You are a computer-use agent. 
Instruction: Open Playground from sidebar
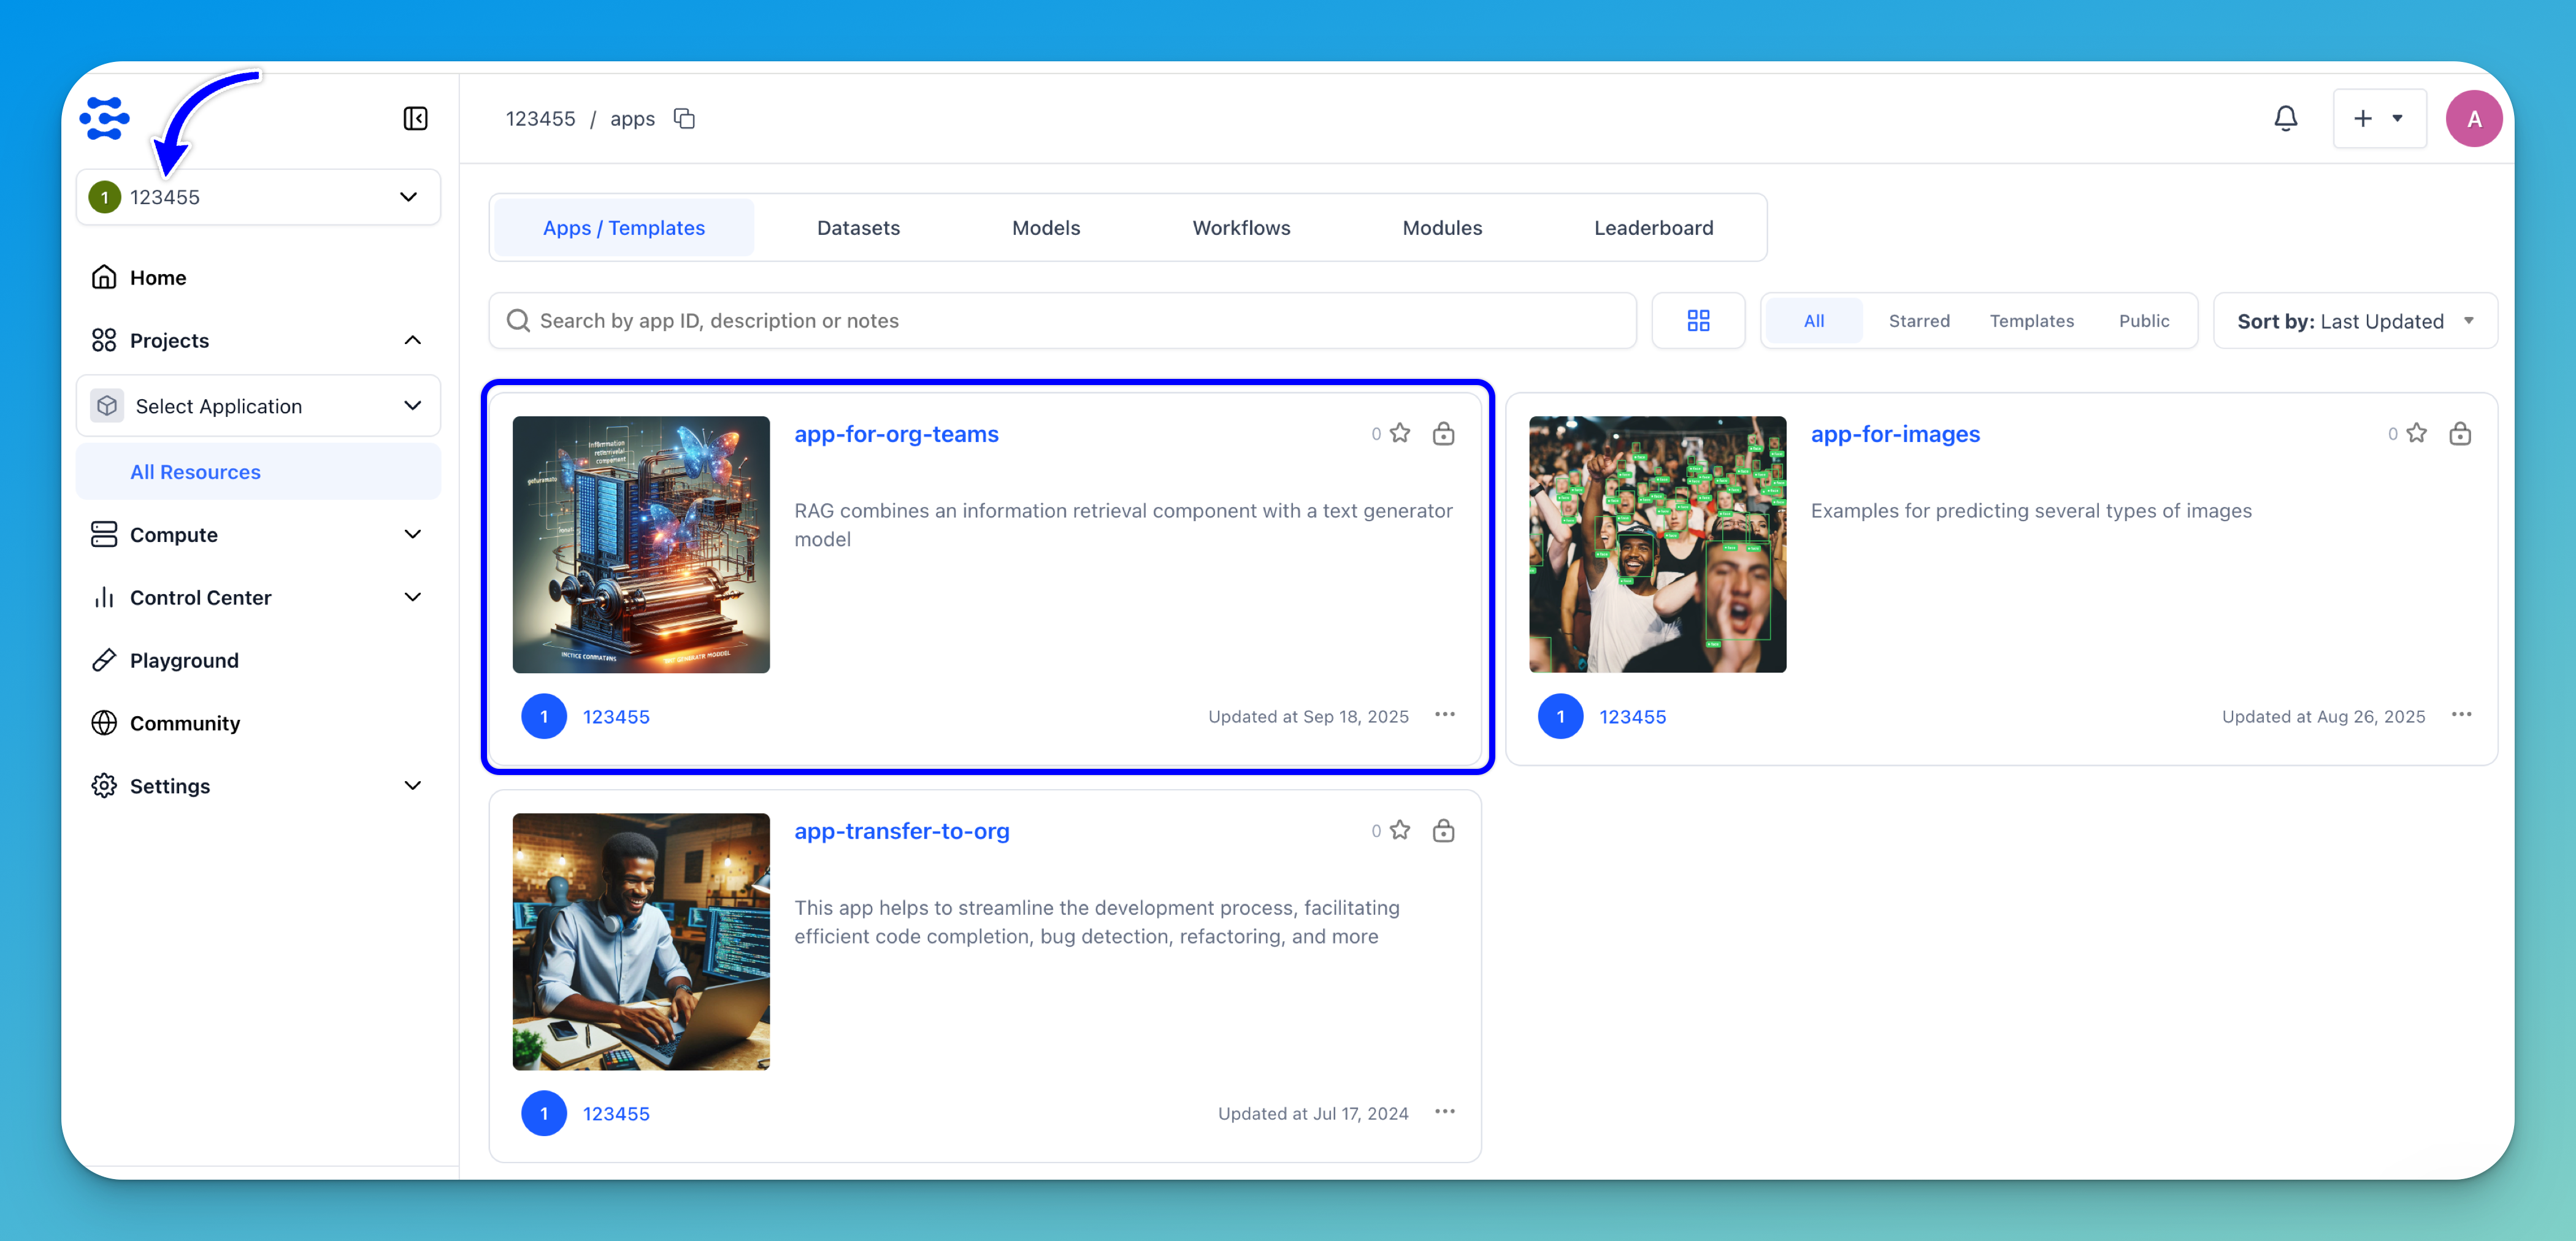[x=258, y=661]
